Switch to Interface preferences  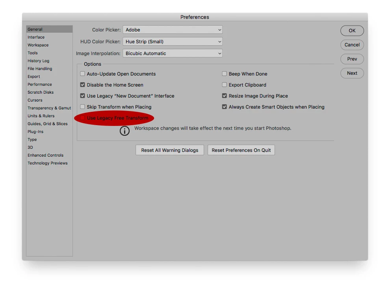(x=49, y=37)
